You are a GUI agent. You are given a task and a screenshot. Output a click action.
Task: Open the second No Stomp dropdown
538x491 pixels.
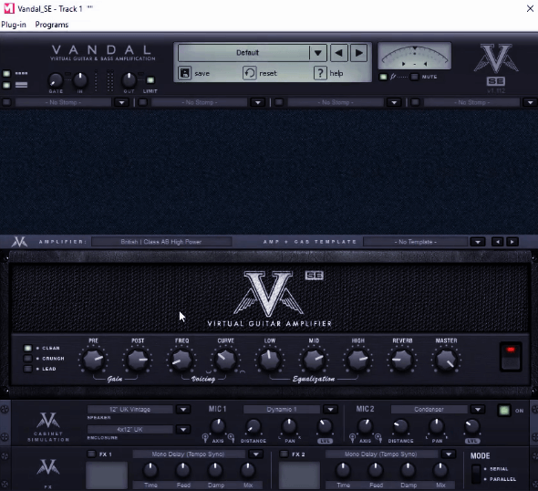[258, 102]
